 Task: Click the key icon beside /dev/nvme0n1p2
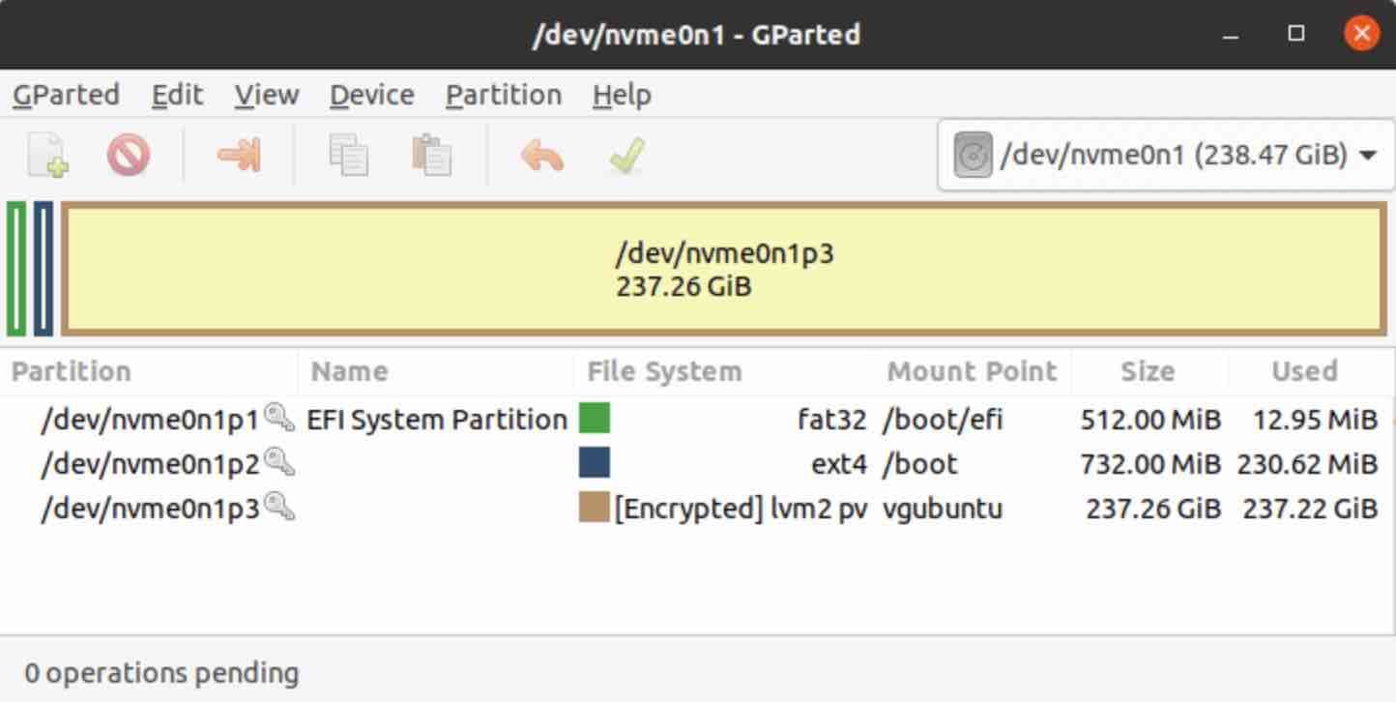coord(279,462)
